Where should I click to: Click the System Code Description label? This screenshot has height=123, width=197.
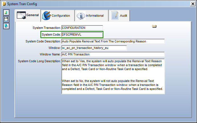click(43, 41)
